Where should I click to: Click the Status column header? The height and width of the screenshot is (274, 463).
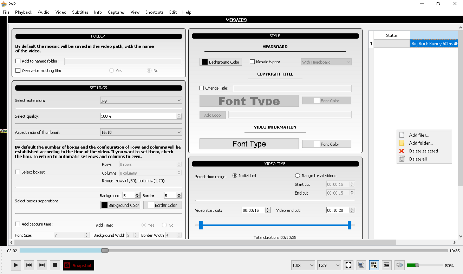[392, 35]
